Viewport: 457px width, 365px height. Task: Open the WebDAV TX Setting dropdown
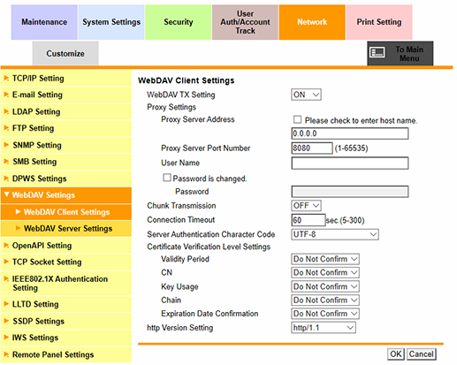tap(306, 95)
